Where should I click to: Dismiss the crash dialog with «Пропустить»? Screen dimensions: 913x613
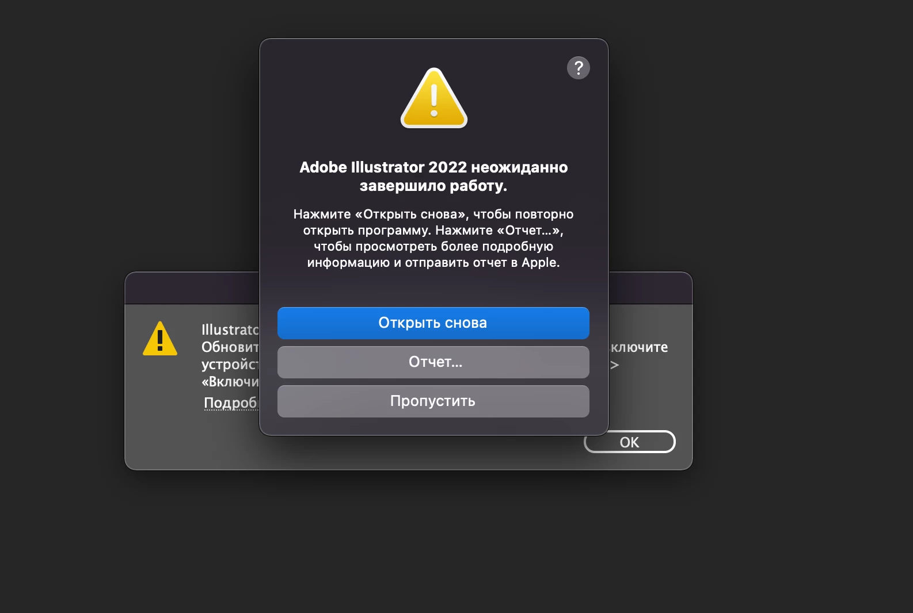pos(433,401)
